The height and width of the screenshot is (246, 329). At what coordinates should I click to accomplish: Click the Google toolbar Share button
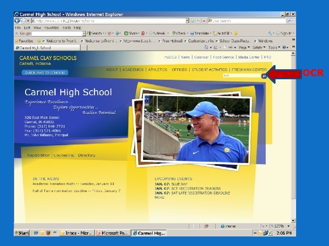click(131, 33)
